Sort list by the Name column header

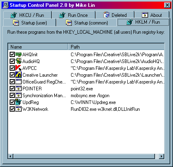point(38,47)
